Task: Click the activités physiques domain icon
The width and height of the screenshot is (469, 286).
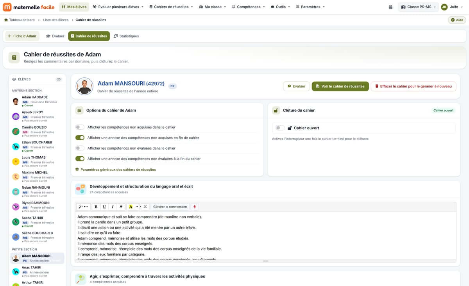Action: pos(81,279)
